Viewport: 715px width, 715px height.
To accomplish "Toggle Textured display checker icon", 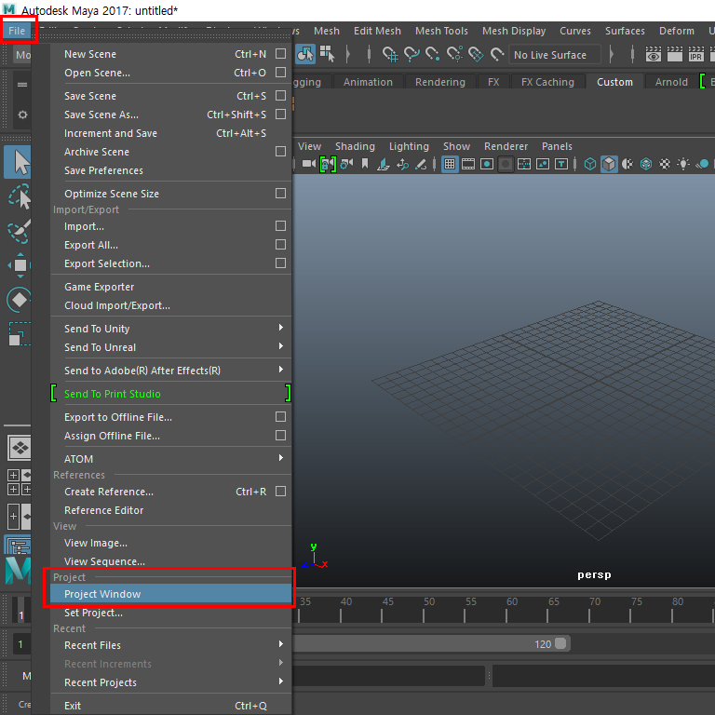I will [665, 164].
